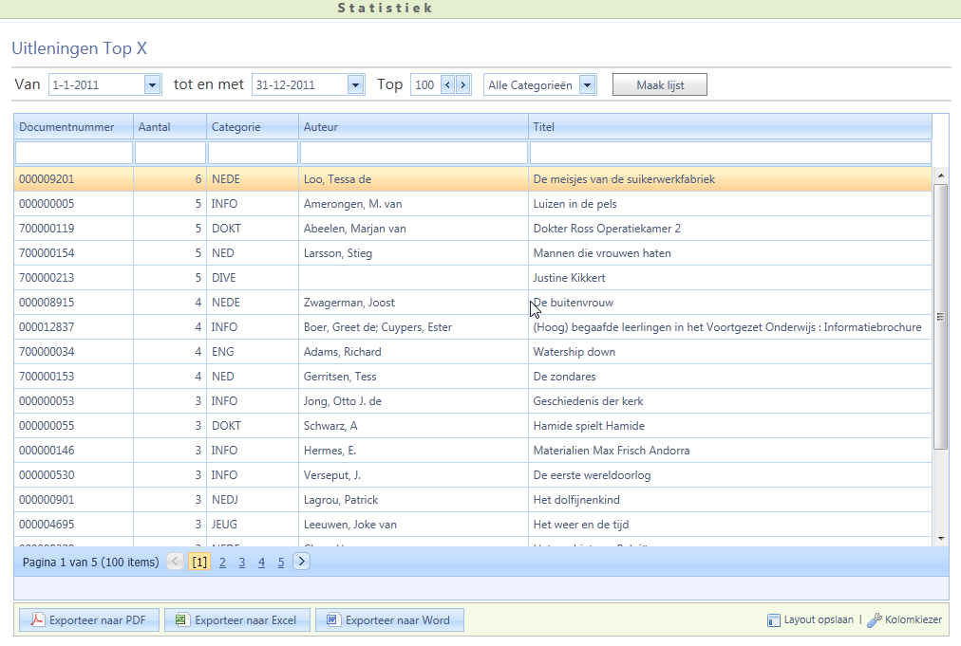Sort by Titel column header

[730, 127]
